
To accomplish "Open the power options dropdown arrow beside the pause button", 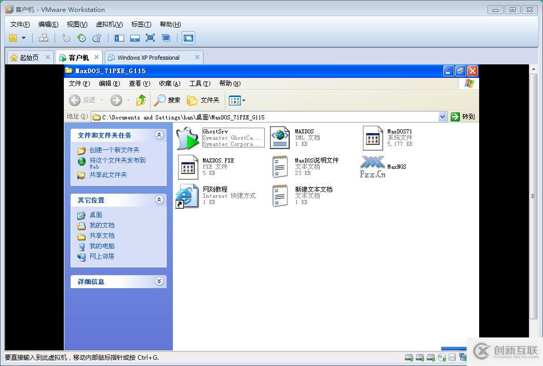I will click(x=23, y=38).
